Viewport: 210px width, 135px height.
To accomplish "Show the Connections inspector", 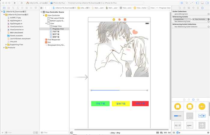I will pyautogui.click(x=202, y=8).
